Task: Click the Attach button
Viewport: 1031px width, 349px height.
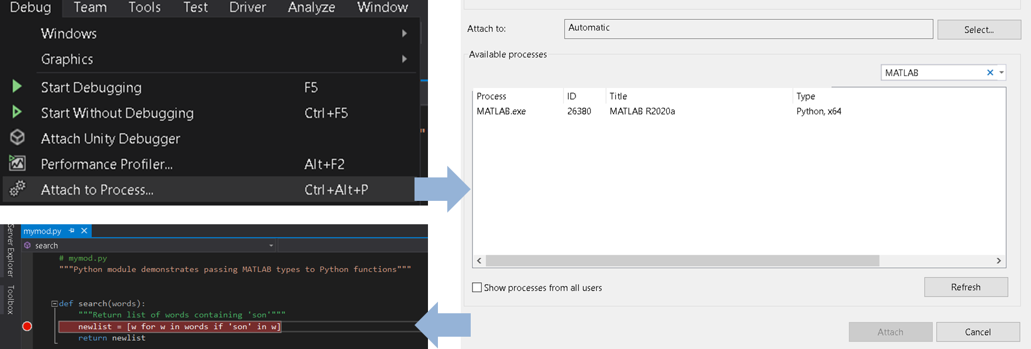Action: [x=890, y=332]
